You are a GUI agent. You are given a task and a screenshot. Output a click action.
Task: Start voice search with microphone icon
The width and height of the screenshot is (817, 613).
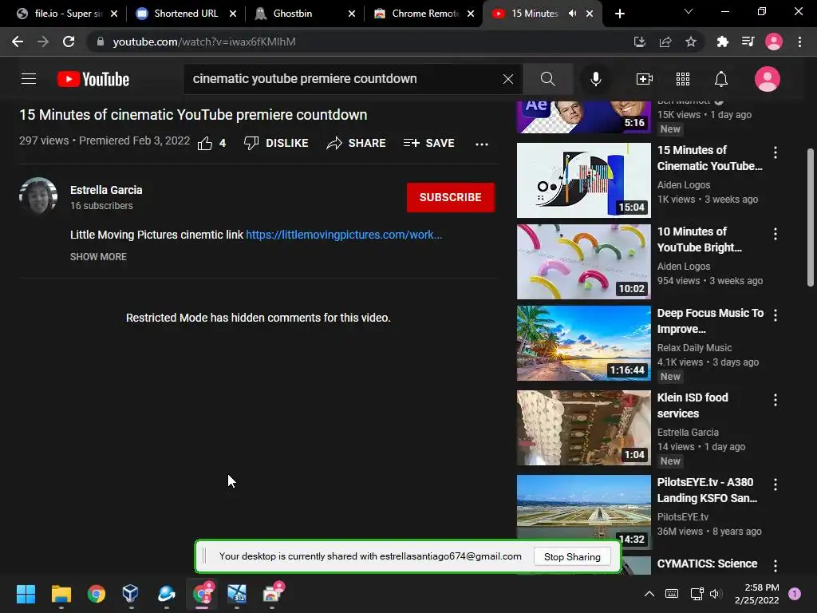tap(595, 79)
